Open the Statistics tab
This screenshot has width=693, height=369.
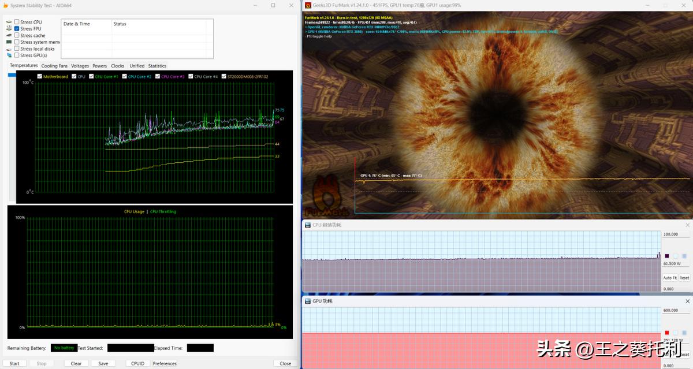click(157, 66)
